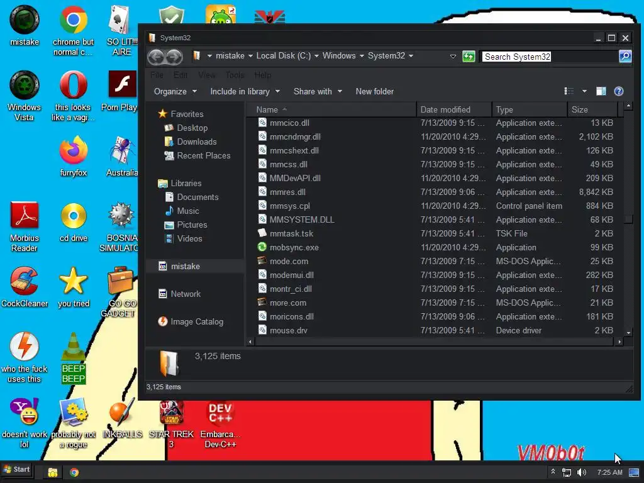Viewport: 644px width, 483px height.
Task: Sort by Date modified column header
Action: [454, 109]
